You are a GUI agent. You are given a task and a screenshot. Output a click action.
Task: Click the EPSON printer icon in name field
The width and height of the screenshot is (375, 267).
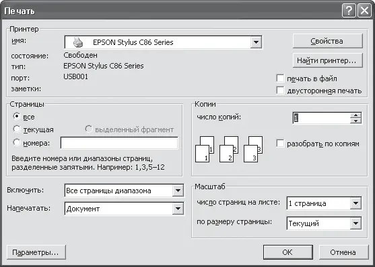(78, 42)
